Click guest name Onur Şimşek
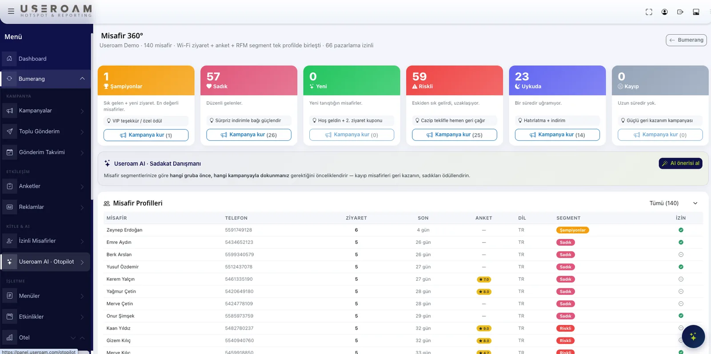 coord(120,316)
